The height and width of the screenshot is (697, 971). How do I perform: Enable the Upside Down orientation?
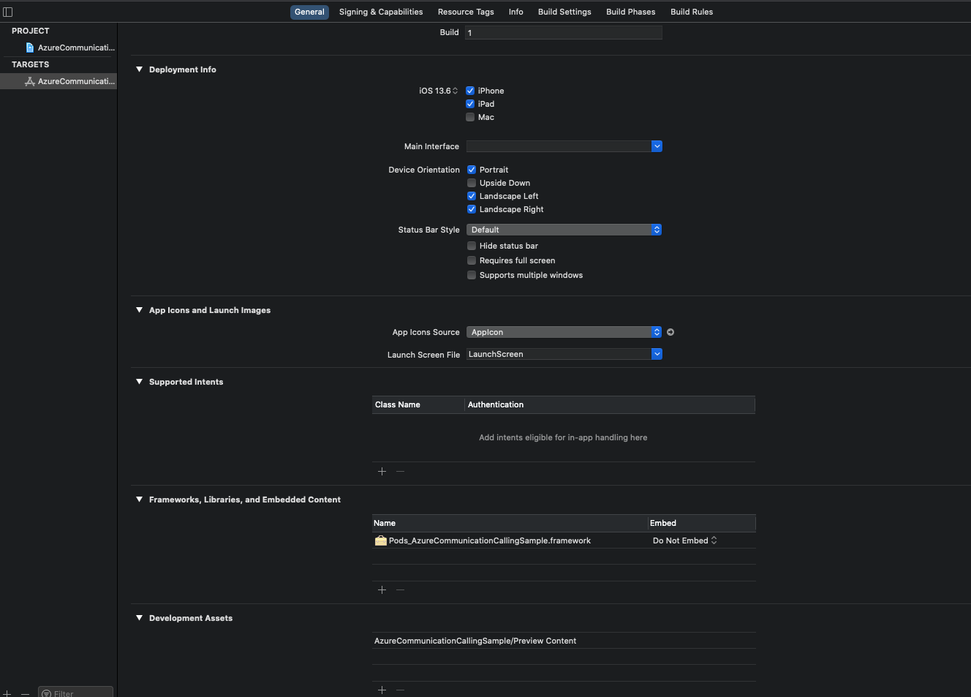(x=471, y=183)
